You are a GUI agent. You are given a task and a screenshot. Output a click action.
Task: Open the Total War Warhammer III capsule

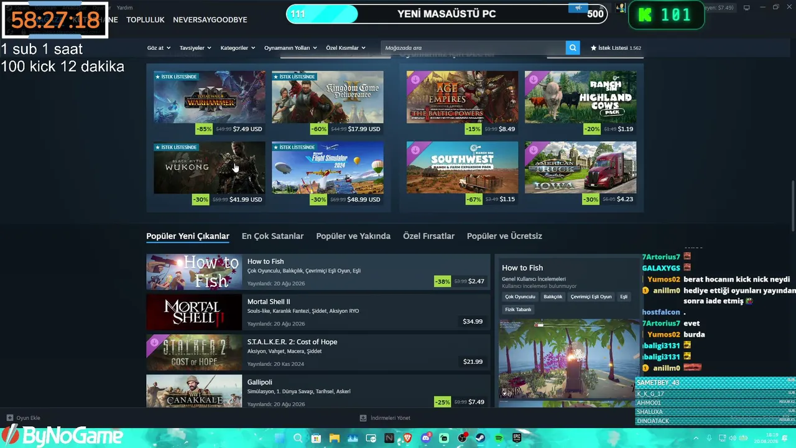click(210, 97)
